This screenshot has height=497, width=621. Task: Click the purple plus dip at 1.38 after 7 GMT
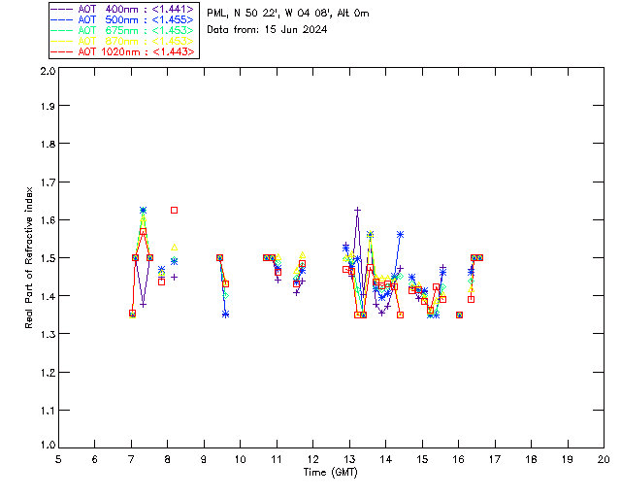[144, 305]
